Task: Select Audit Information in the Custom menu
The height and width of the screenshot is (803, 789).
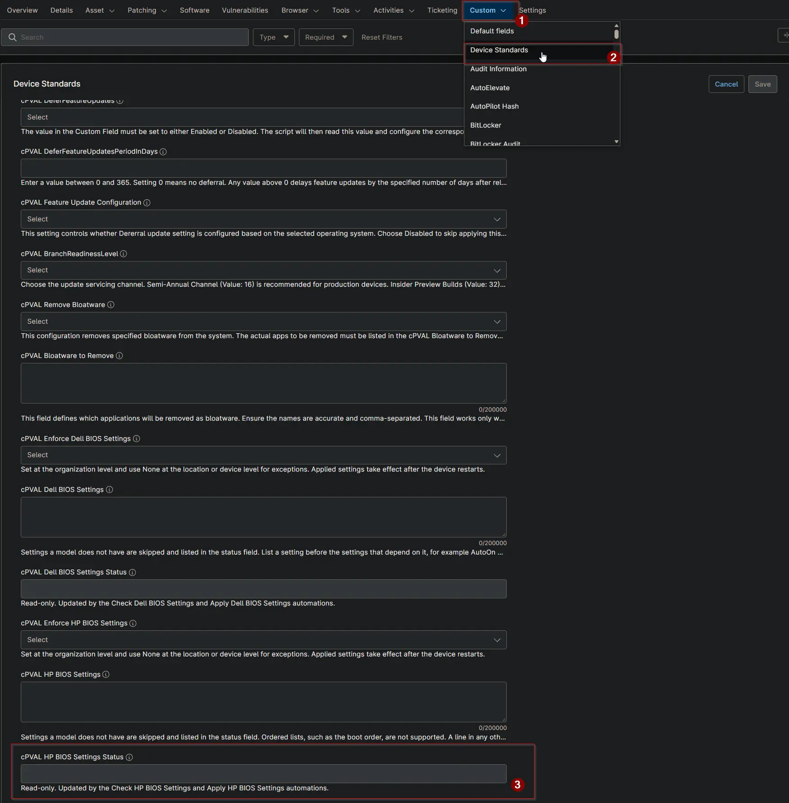Action: coord(539,69)
